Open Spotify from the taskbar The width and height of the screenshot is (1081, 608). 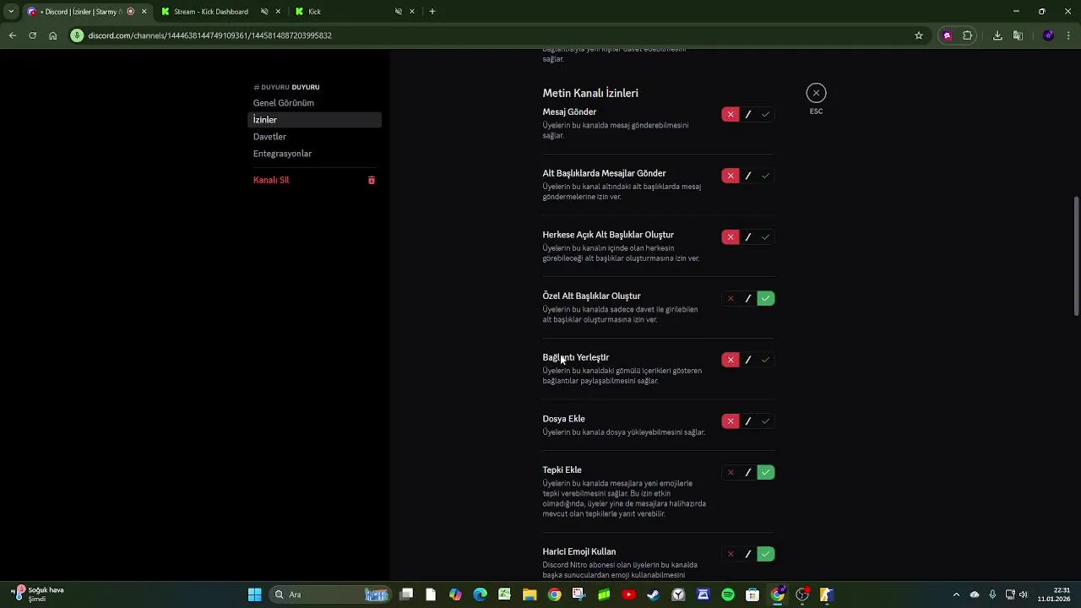pos(728,594)
